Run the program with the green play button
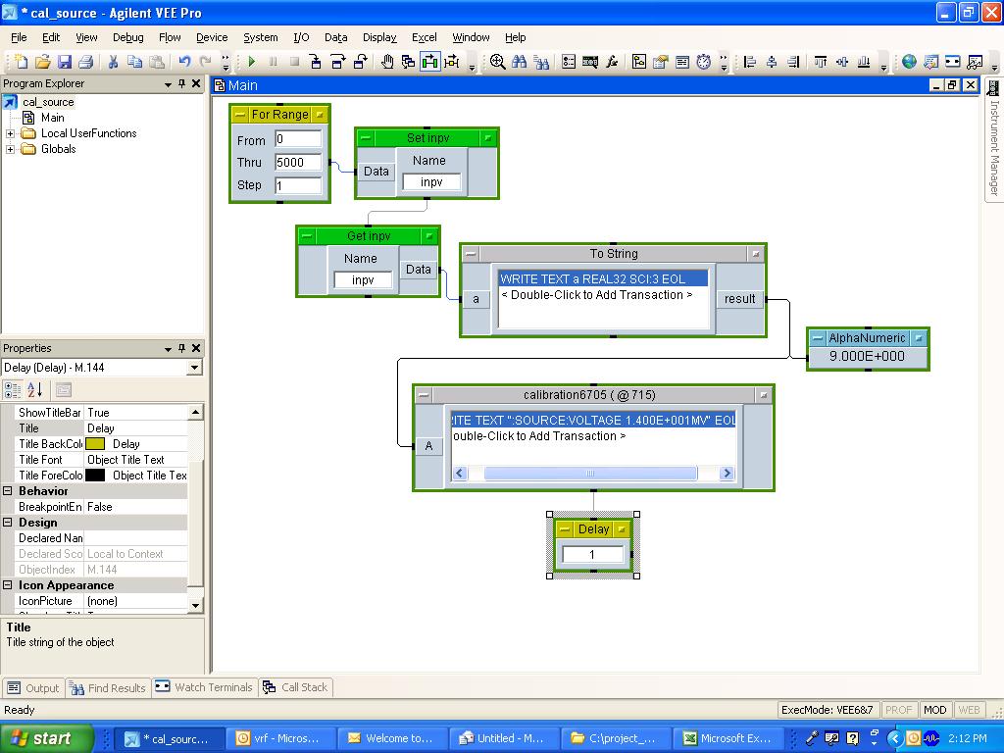Image resolution: width=1004 pixels, height=753 pixels. 252,62
